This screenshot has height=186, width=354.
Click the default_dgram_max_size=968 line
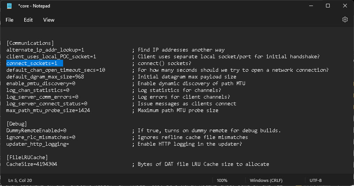click(45, 77)
